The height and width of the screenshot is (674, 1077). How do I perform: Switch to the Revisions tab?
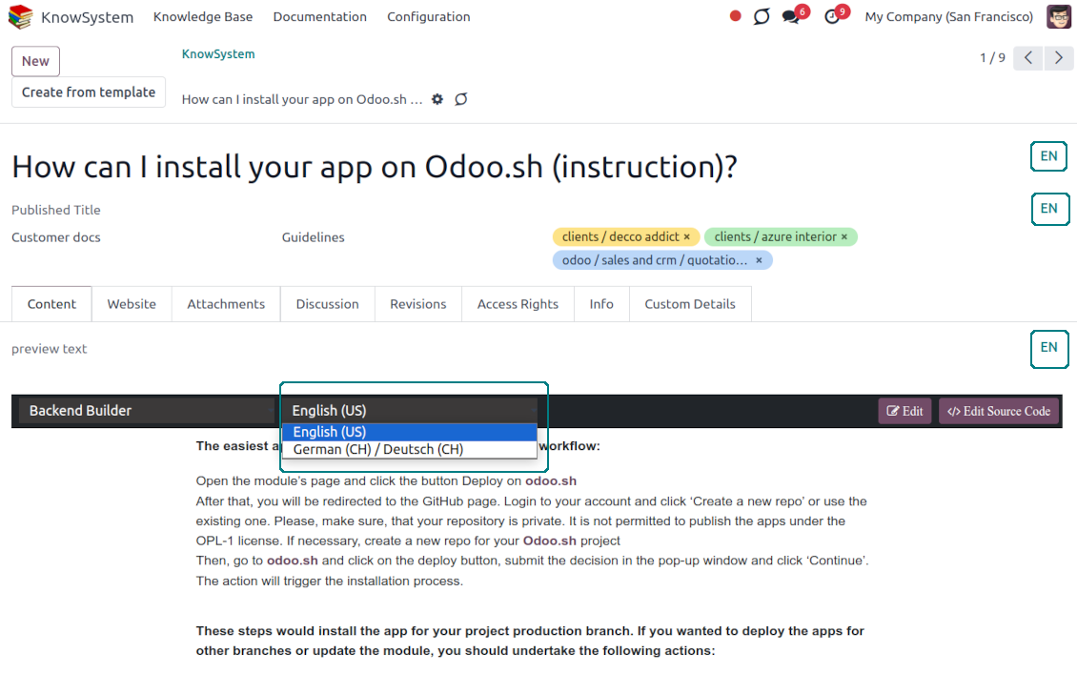click(418, 304)
